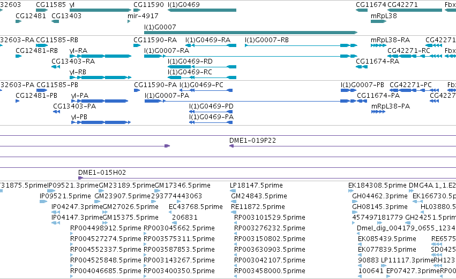This screenshot has width=456, height=279.
Task: Click EST LP18147.5prime
Action: tap(256, 185)
